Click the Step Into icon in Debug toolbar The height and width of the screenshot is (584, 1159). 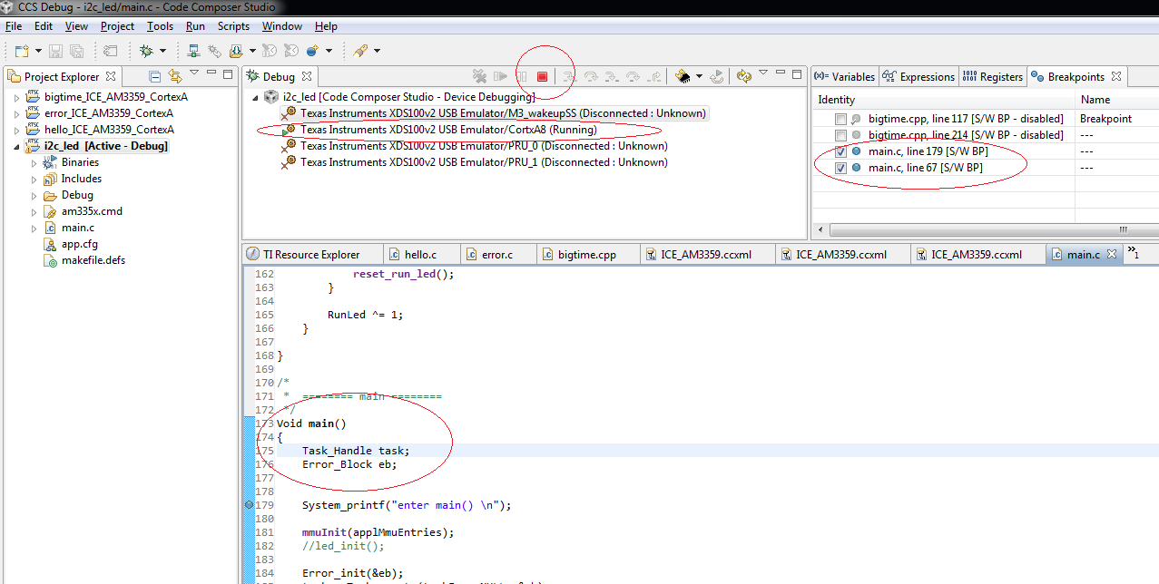tap(569, 77)
